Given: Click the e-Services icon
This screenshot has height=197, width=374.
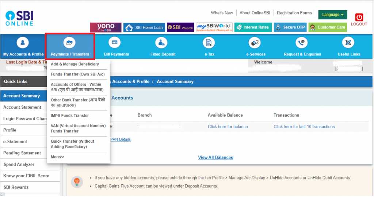Looking at the screenshot, I should coord(255,43).
